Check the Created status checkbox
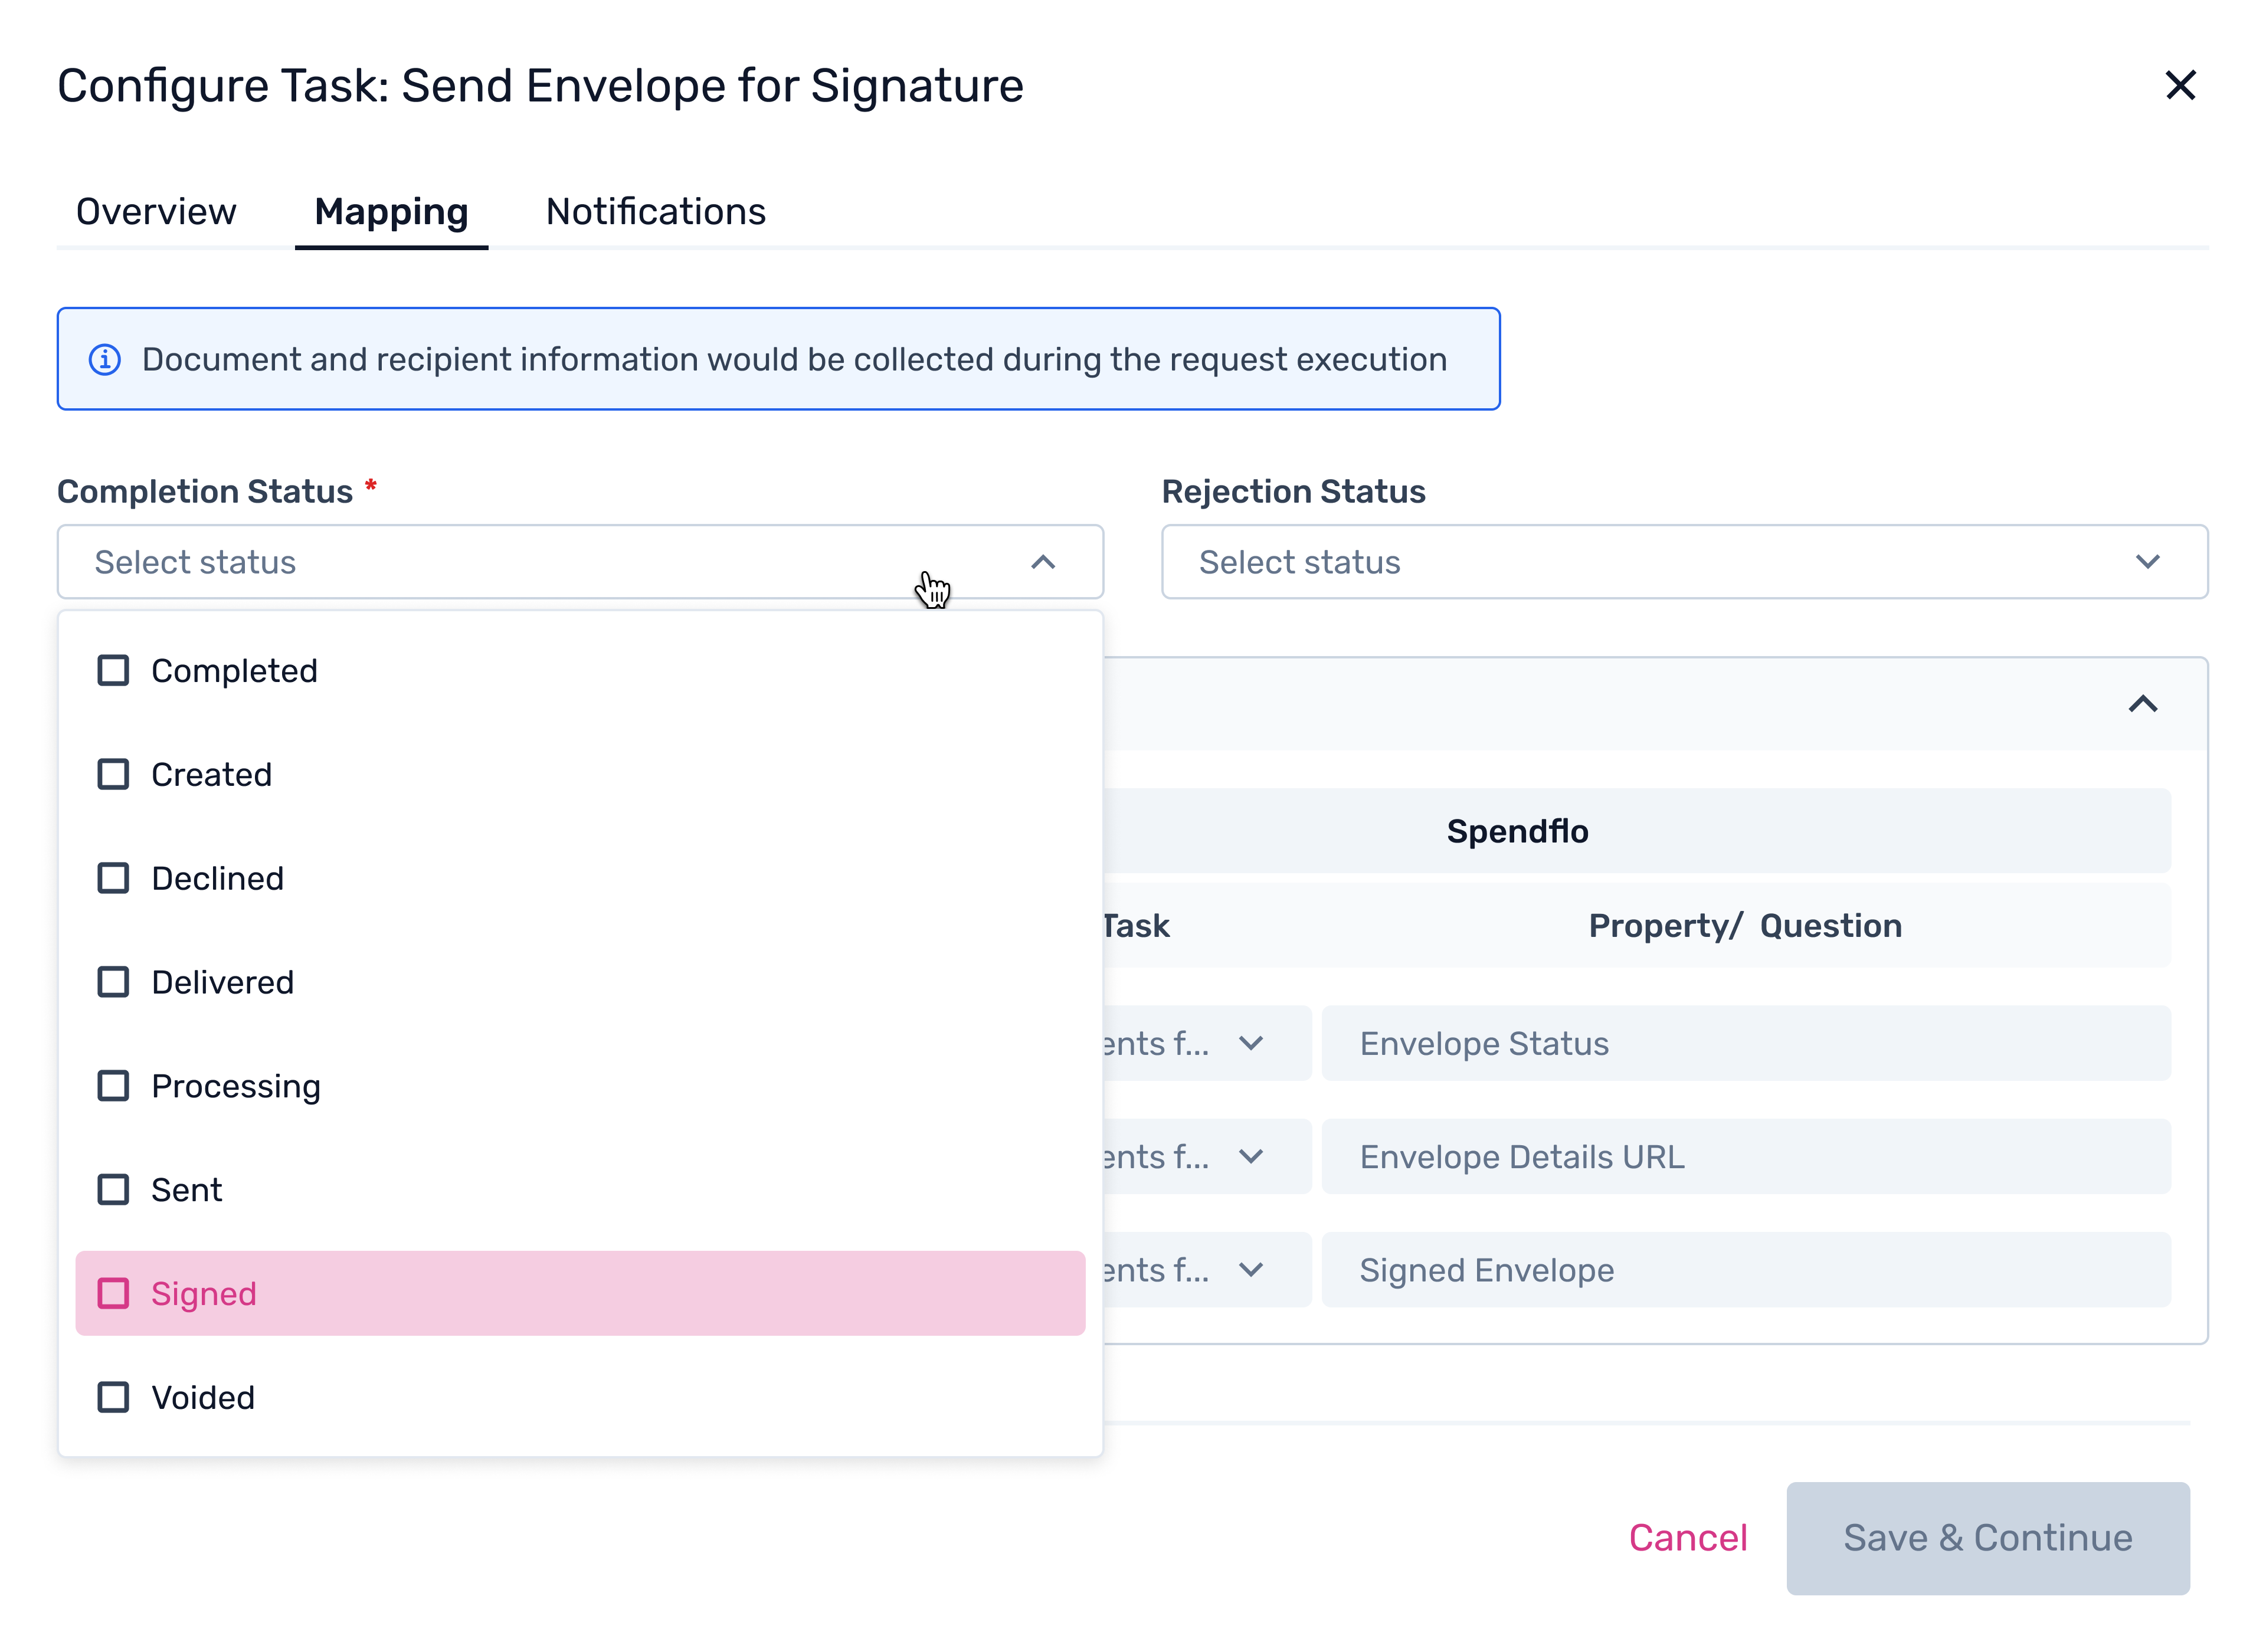 tap(113, 775)
